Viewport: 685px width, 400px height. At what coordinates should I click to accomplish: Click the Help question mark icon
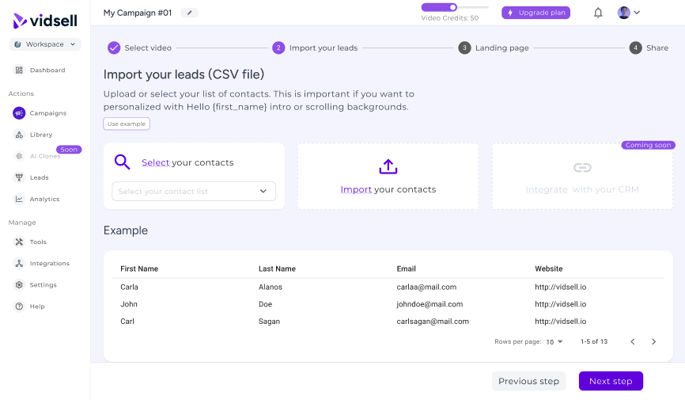pos(19,306)
